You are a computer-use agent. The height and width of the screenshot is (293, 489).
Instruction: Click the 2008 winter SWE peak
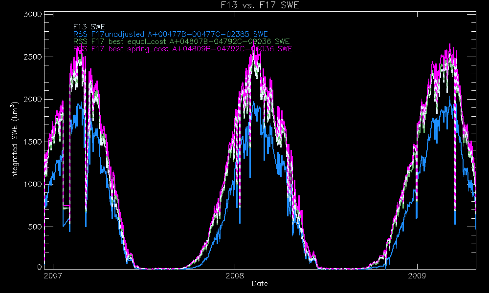(253, 54)
